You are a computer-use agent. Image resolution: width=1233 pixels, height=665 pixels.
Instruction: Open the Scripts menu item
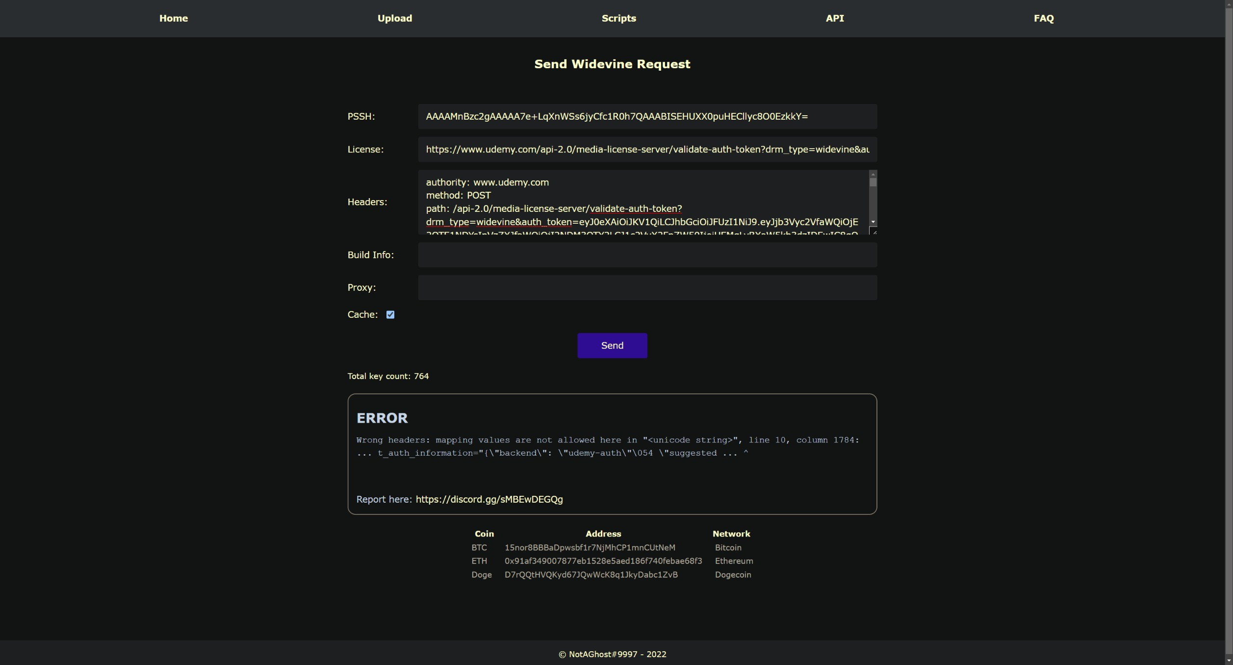tap(619, 18)
